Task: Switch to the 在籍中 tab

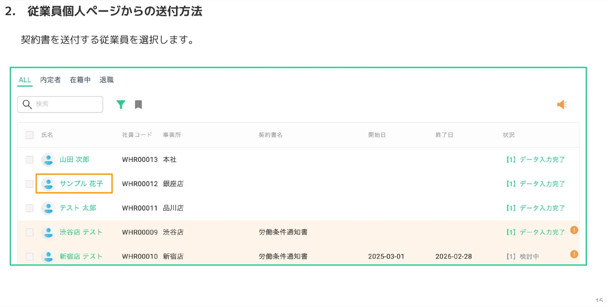Action: click(80, 80)
